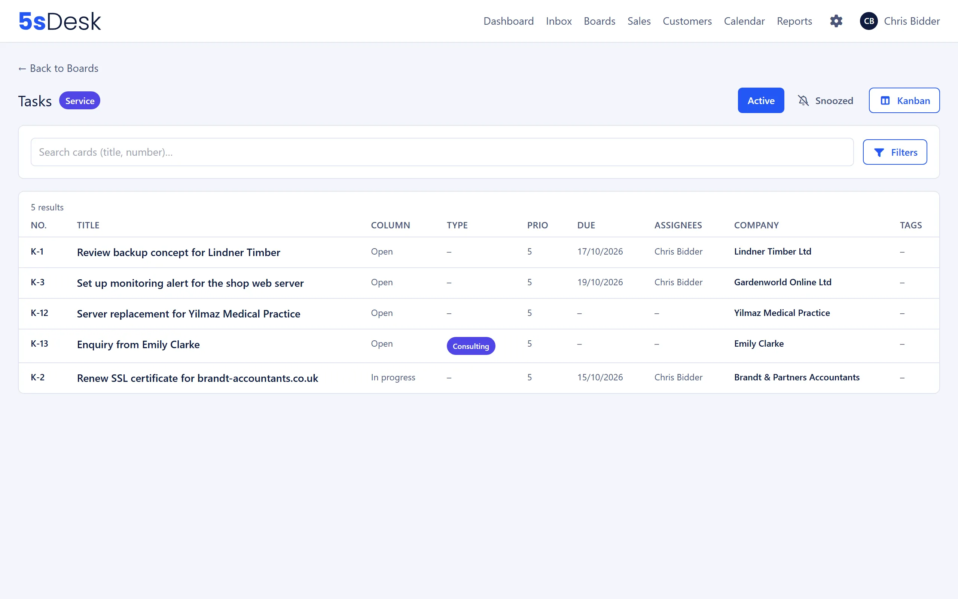Click Emily Clarke in Company column
958x599 pixels.
pos(759,343)
